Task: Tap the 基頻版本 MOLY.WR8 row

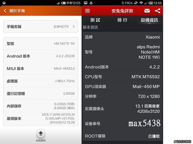Action: pyautogui.click(x=41, y=118)
